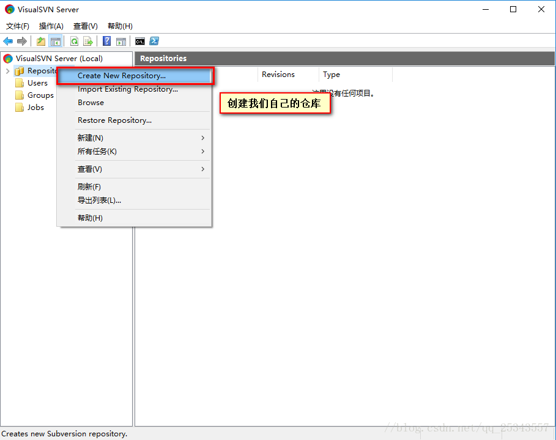556x440 pixels.
Task: Open the 查看(V) context submenu arrow
Action: (x=203, y=169)
